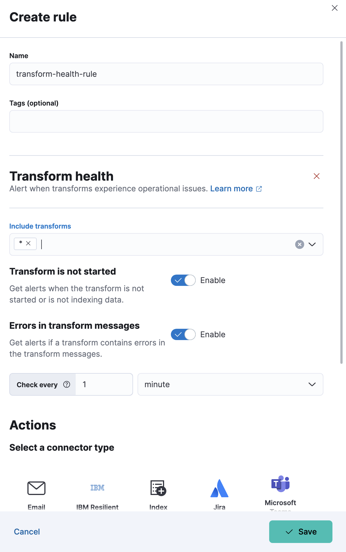Remove the Transform health rule type

point(316,176)
